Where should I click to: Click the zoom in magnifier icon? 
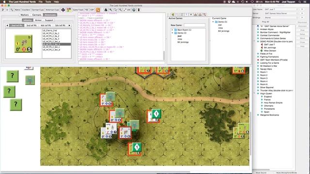(111, 10)
